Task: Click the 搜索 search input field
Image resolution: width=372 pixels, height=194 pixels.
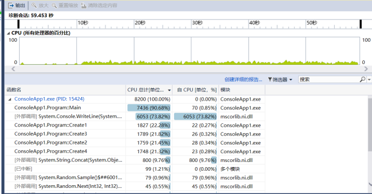Action: [x=329, y=79]
